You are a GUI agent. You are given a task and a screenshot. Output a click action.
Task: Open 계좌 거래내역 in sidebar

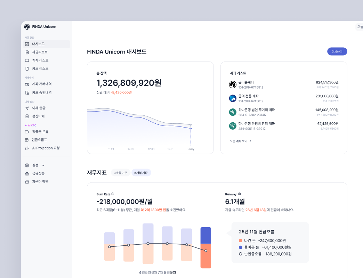coord(42,84)
